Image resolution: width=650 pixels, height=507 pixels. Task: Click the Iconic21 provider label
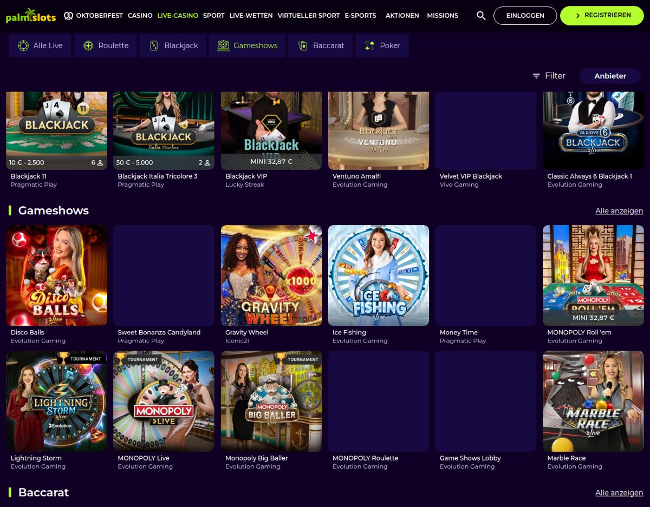(x=237, y=341)
